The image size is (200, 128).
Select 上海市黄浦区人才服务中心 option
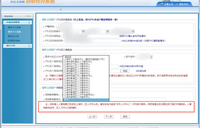[86, 78]
